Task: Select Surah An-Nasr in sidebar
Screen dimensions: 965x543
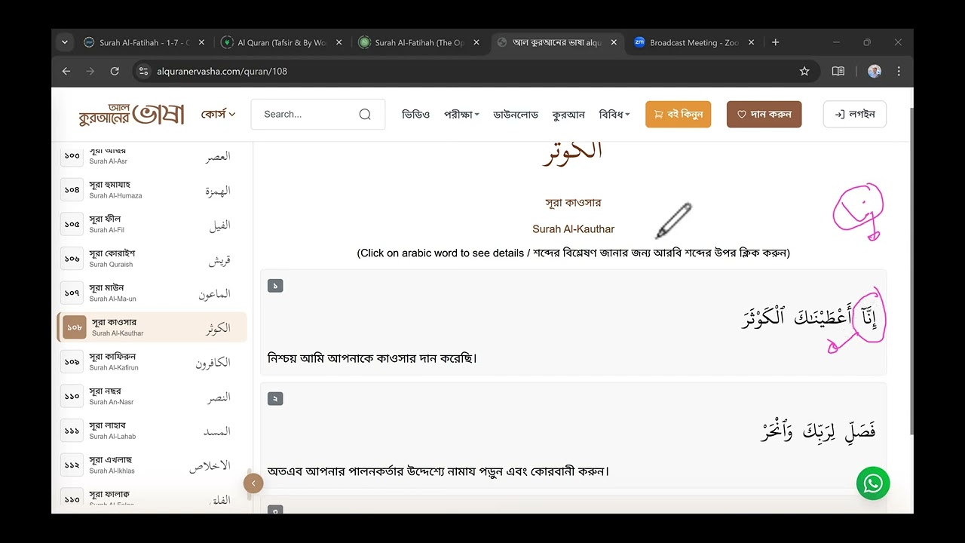Action: pos(152,397)
